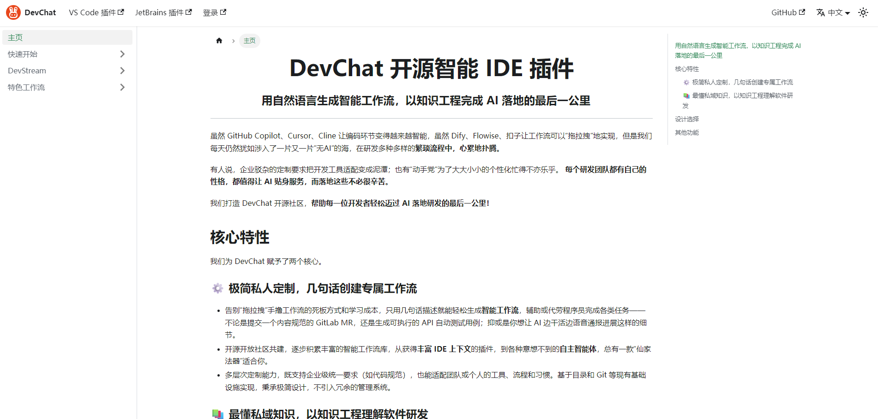This screenshot has height=419, width=878.
Task: Click the DevChat 开源智能 IDE 插件 title
Action: [x=432, y=68]
